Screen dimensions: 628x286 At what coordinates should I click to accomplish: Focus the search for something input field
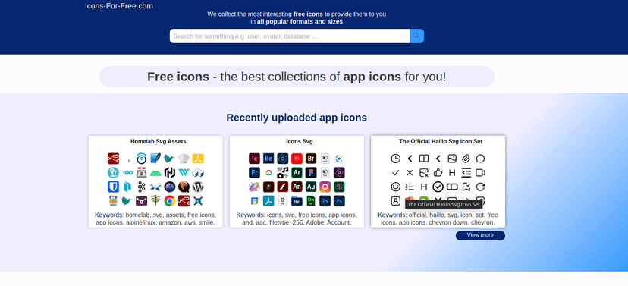pyautogui.click(x=290, y=36)
